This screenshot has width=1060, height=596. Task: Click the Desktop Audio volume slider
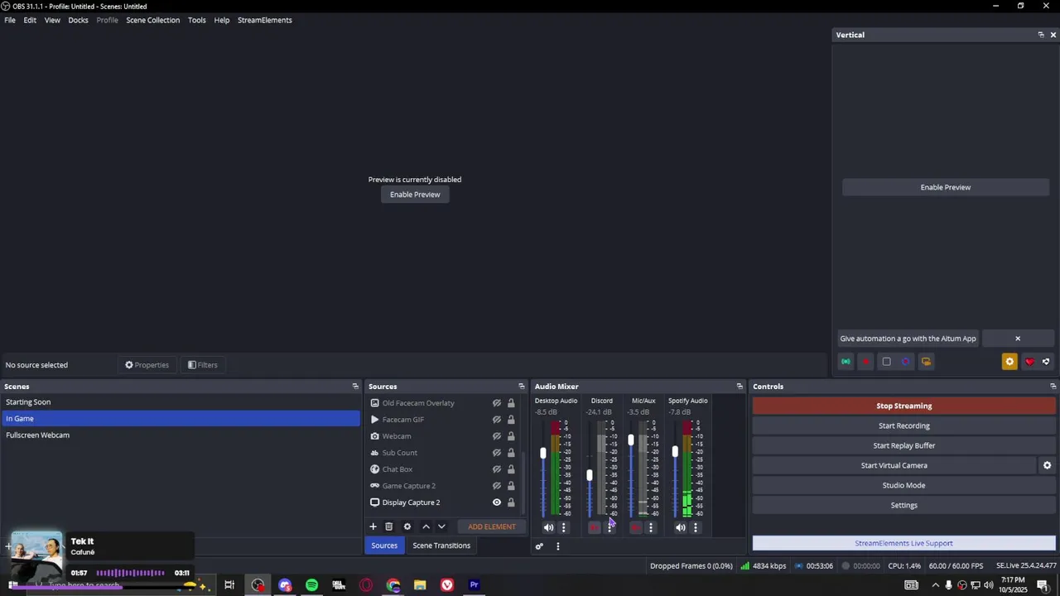pos(543,453)
